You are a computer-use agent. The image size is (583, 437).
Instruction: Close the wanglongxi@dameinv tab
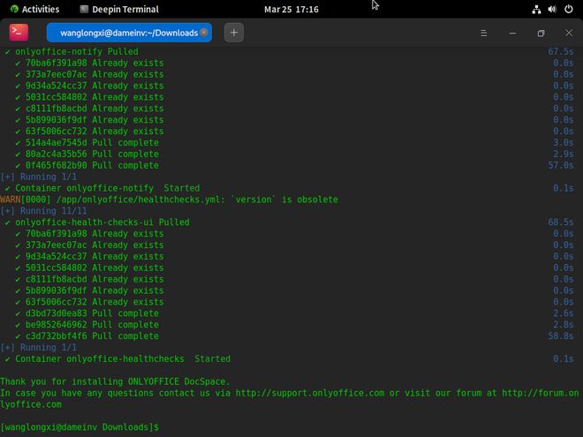tap(204, 33)
